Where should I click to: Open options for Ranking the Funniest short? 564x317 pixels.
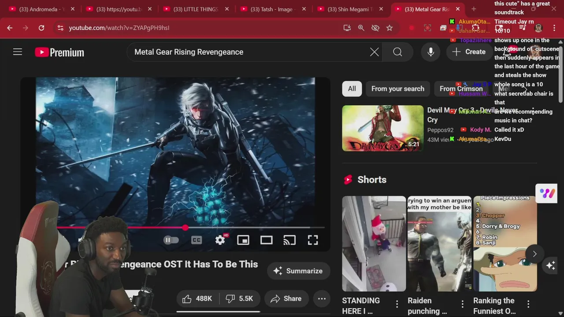click(528, 304)
